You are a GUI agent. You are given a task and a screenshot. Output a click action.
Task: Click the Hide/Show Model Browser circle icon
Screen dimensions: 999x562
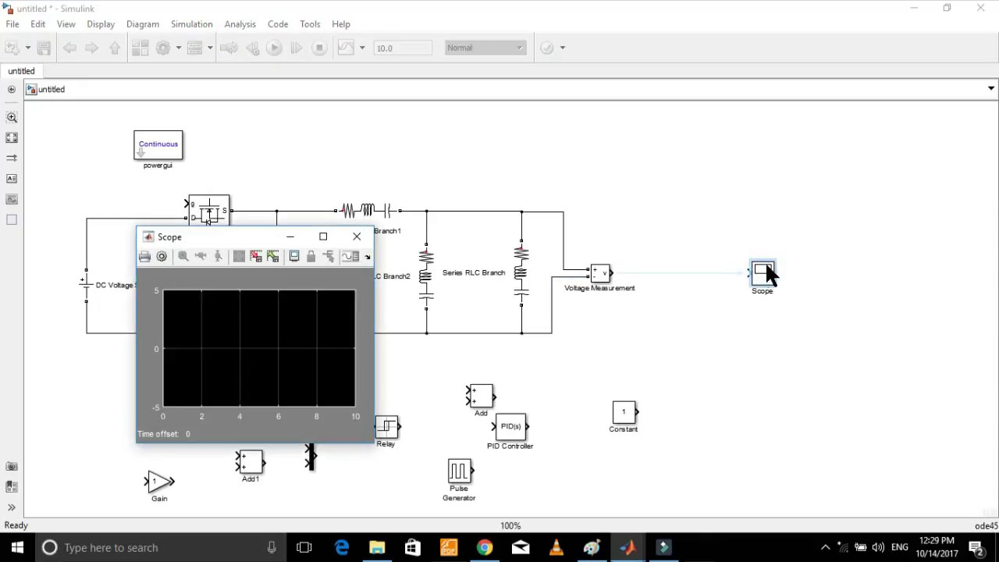(x=11, y=89)
